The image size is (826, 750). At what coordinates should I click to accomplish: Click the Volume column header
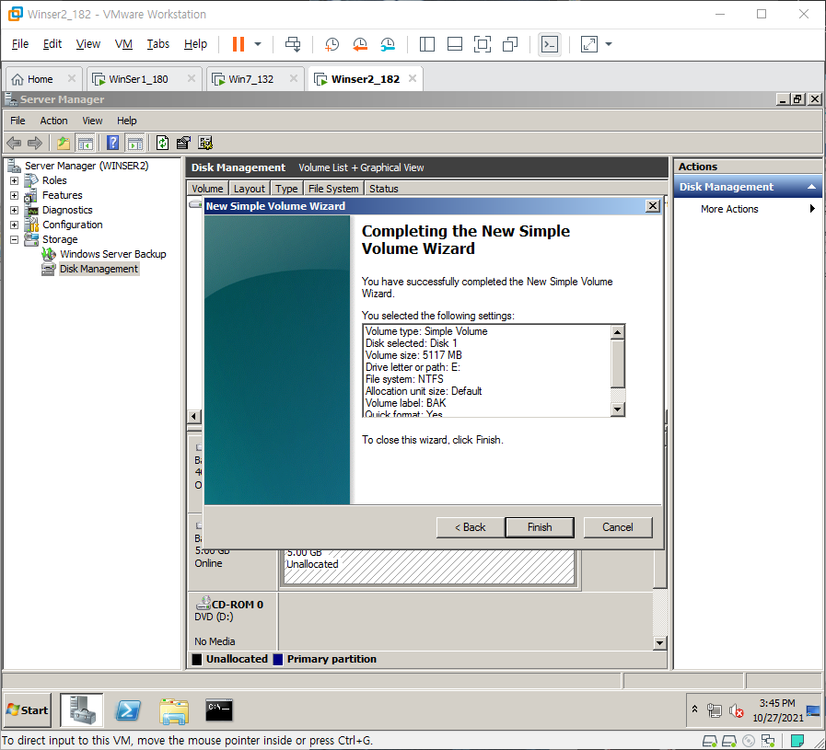point(207,189)
